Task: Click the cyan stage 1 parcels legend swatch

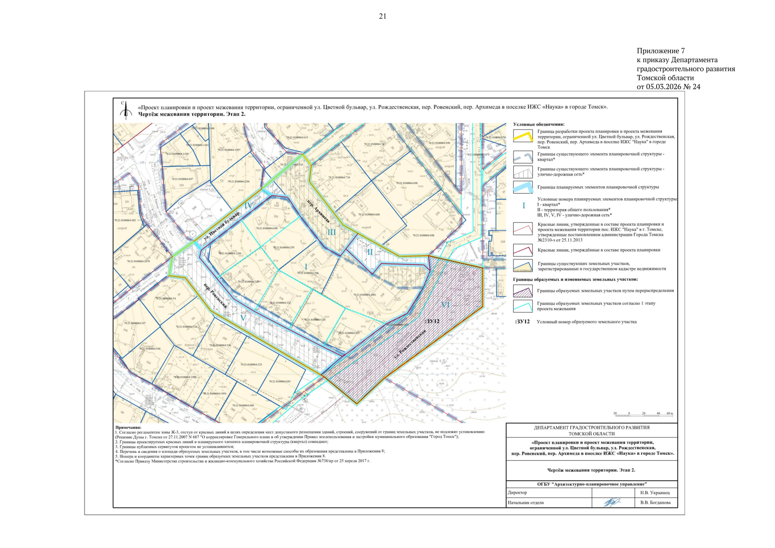Action: 523,306
